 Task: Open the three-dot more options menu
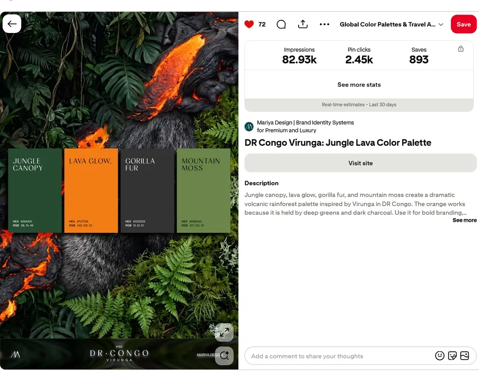point(325,24)
